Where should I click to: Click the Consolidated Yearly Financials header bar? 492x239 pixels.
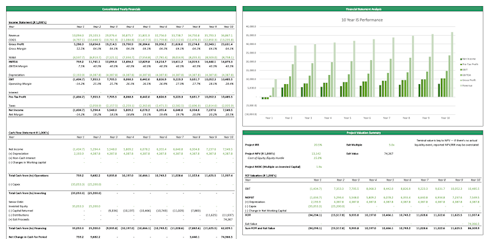[x=121, y=9]
